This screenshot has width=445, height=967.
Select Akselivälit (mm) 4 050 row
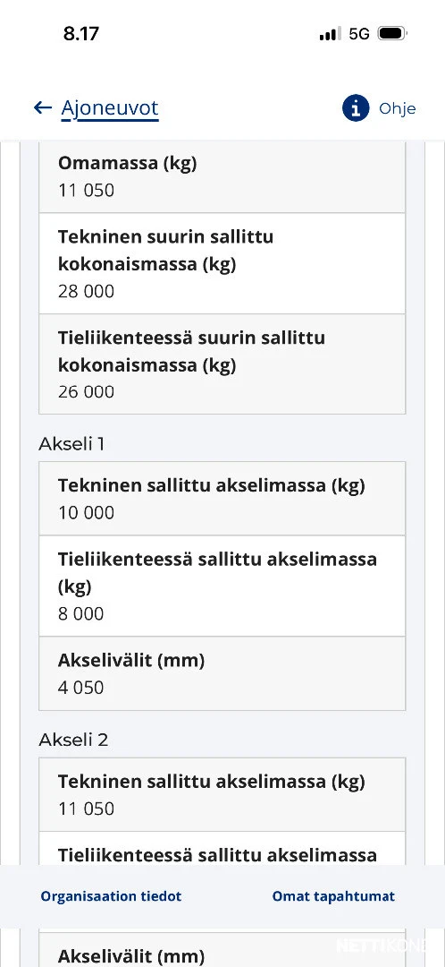222,673
